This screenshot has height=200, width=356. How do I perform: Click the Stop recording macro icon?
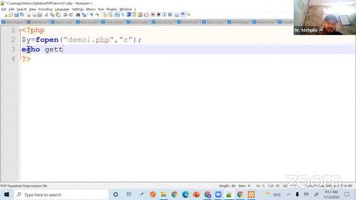tap(159, 15)
